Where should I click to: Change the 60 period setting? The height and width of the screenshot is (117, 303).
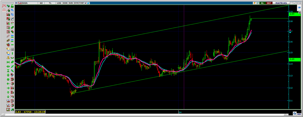pyautogui.click(x=41, y=3)
